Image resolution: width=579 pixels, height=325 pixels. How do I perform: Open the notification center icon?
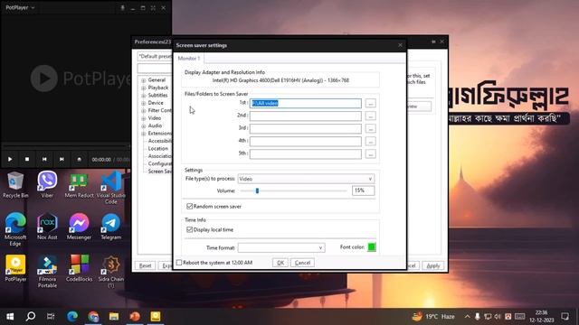(565, 317)
